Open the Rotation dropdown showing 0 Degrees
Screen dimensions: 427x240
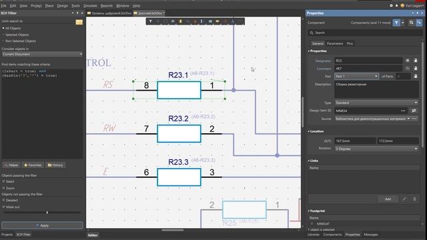(376, 149)
